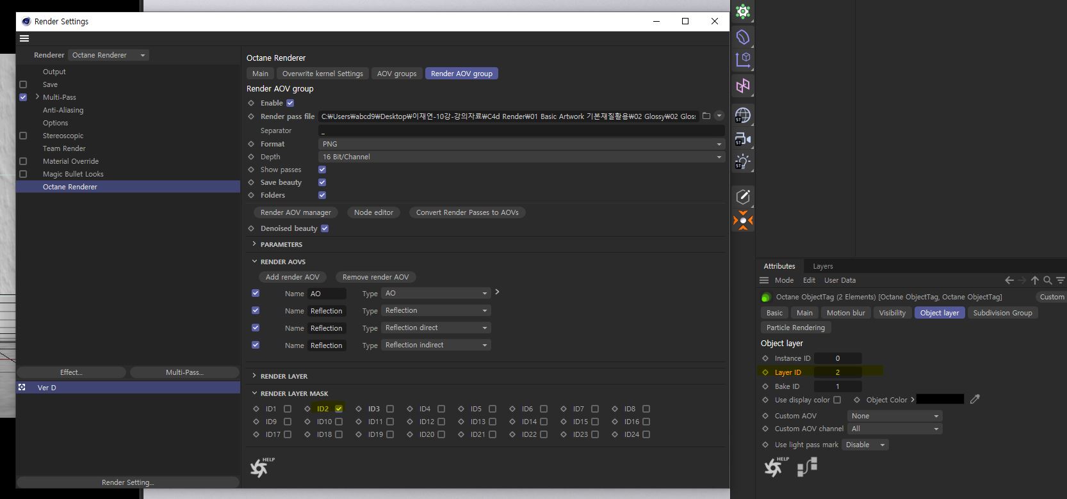Click the Effect... button
Screen dimensions: 1067x499
pos(71,372)
